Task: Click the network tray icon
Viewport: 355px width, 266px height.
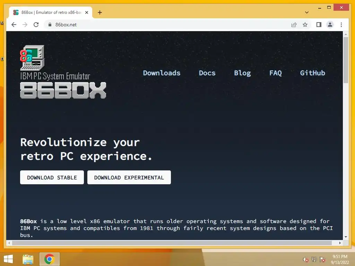Action: (x=314, y=259)
